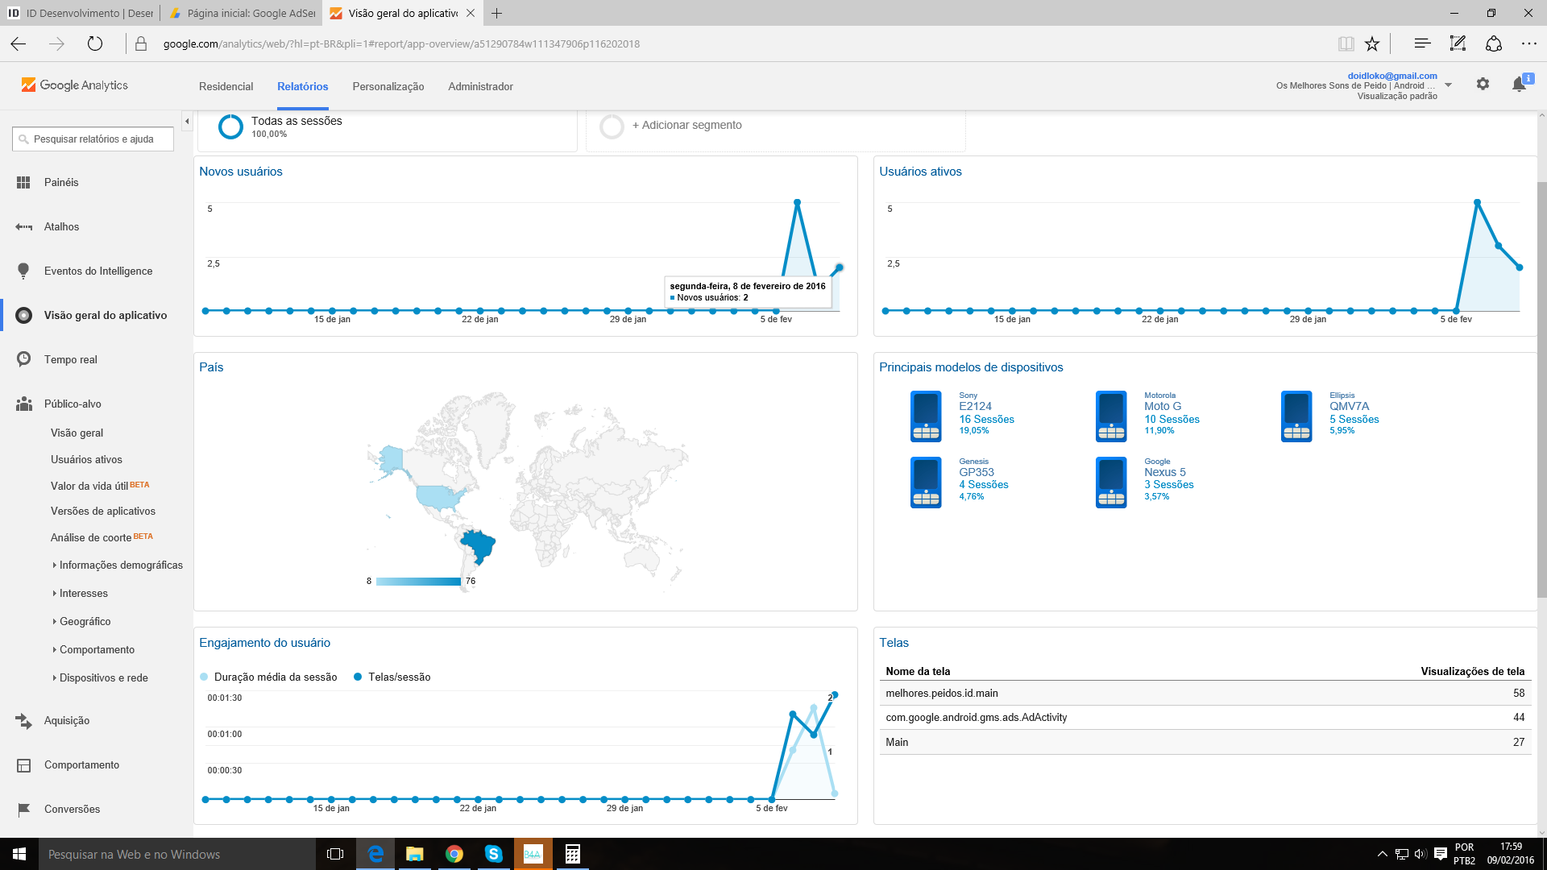The width and height of the screenshot is (1547, 870).
Task: Open settings gear icon in header
Action: 1483,85
